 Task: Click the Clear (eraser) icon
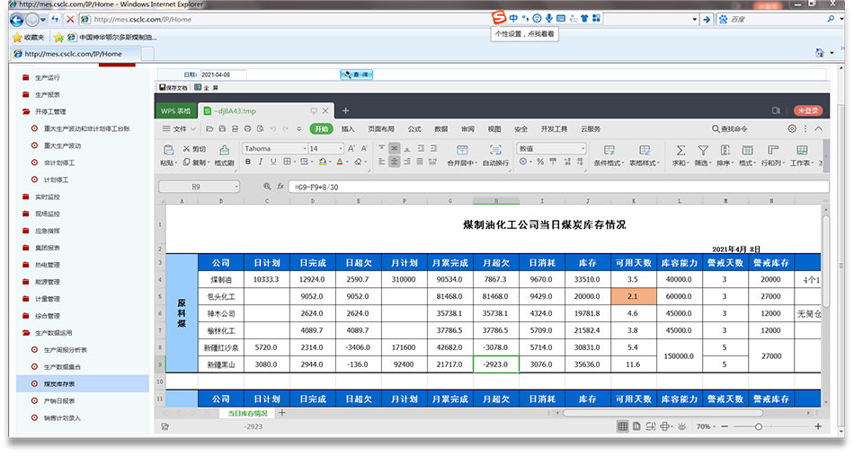[x=358, y=162]
